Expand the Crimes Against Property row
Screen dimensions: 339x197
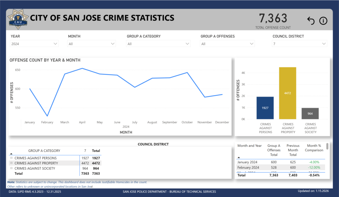tap(12, 163)
